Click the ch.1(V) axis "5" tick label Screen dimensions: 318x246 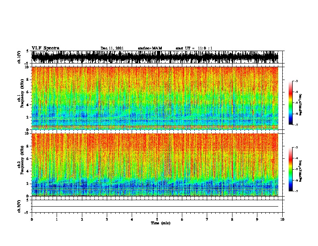[27, 51]
